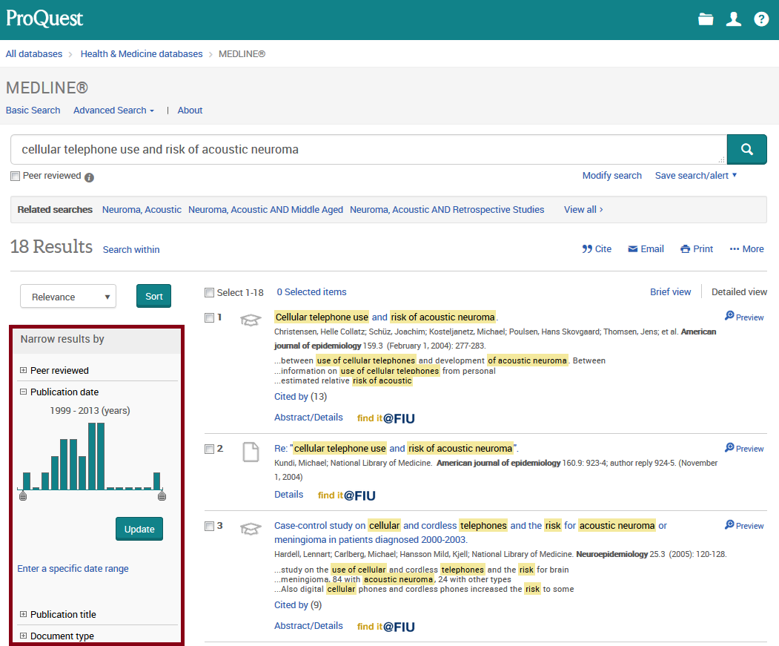Screen dimensions: 779x646
Task: Open 'Enter a specific date range' link
Action: click(x=73, y=568)
